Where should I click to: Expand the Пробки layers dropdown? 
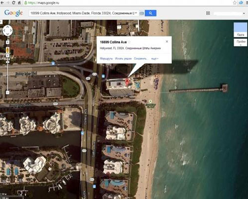241,42
